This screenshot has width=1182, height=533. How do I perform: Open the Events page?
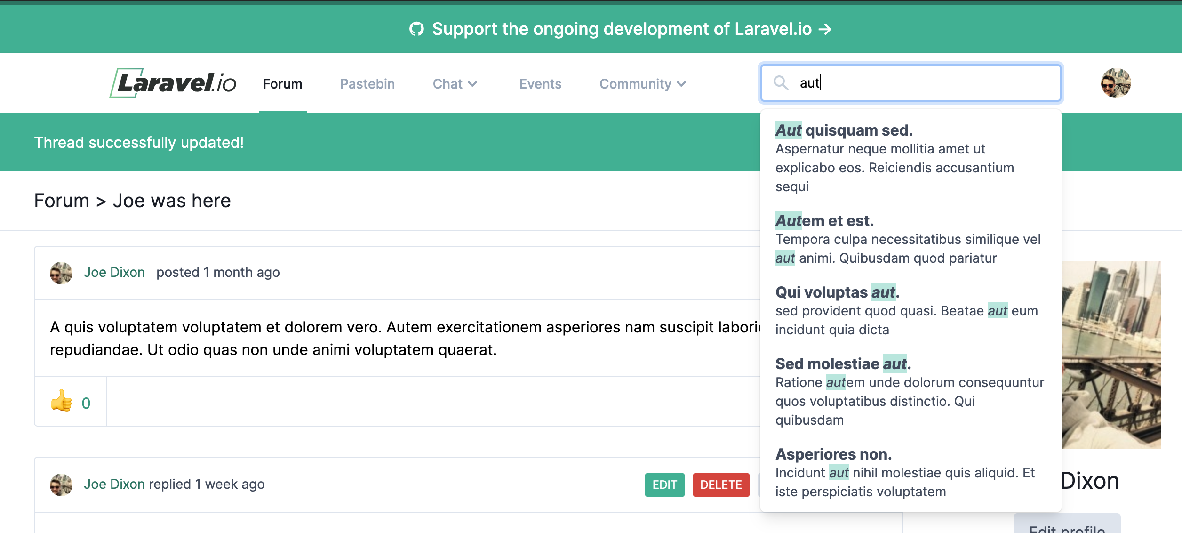[540, 84]
